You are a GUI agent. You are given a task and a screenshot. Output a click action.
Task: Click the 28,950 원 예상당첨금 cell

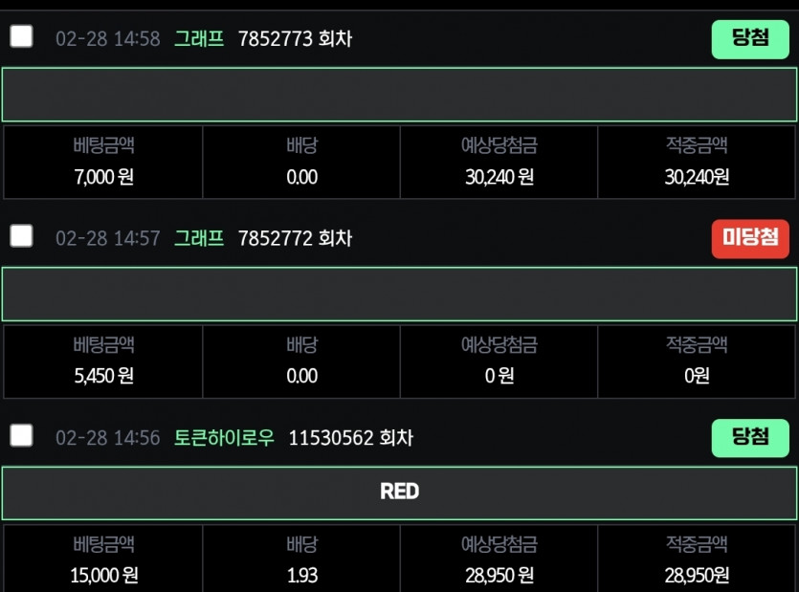point(499,559)
